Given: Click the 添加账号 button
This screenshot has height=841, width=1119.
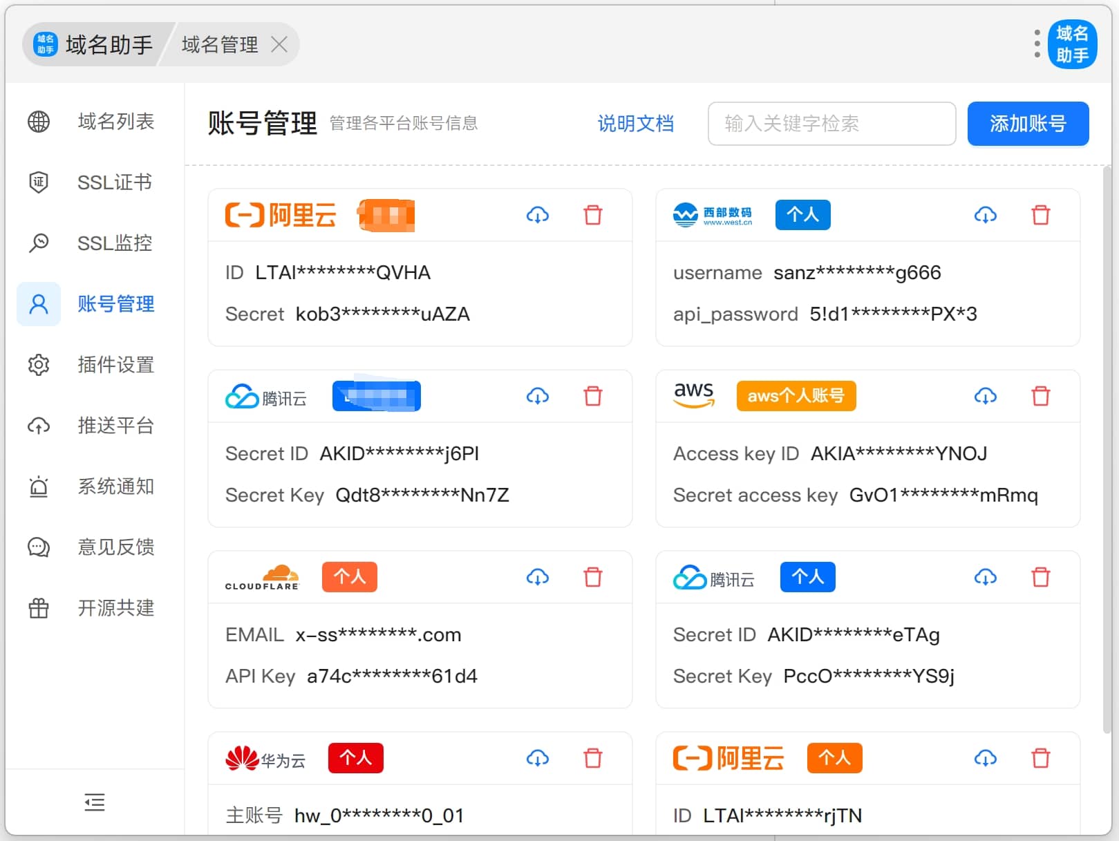Looking at the screenshot, I should 1028,124.
